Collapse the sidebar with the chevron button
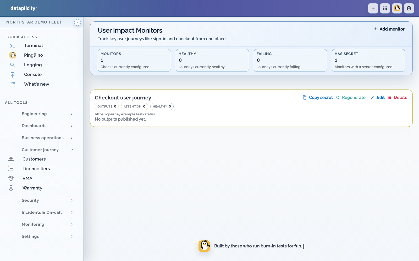 (x=78, y=22)
